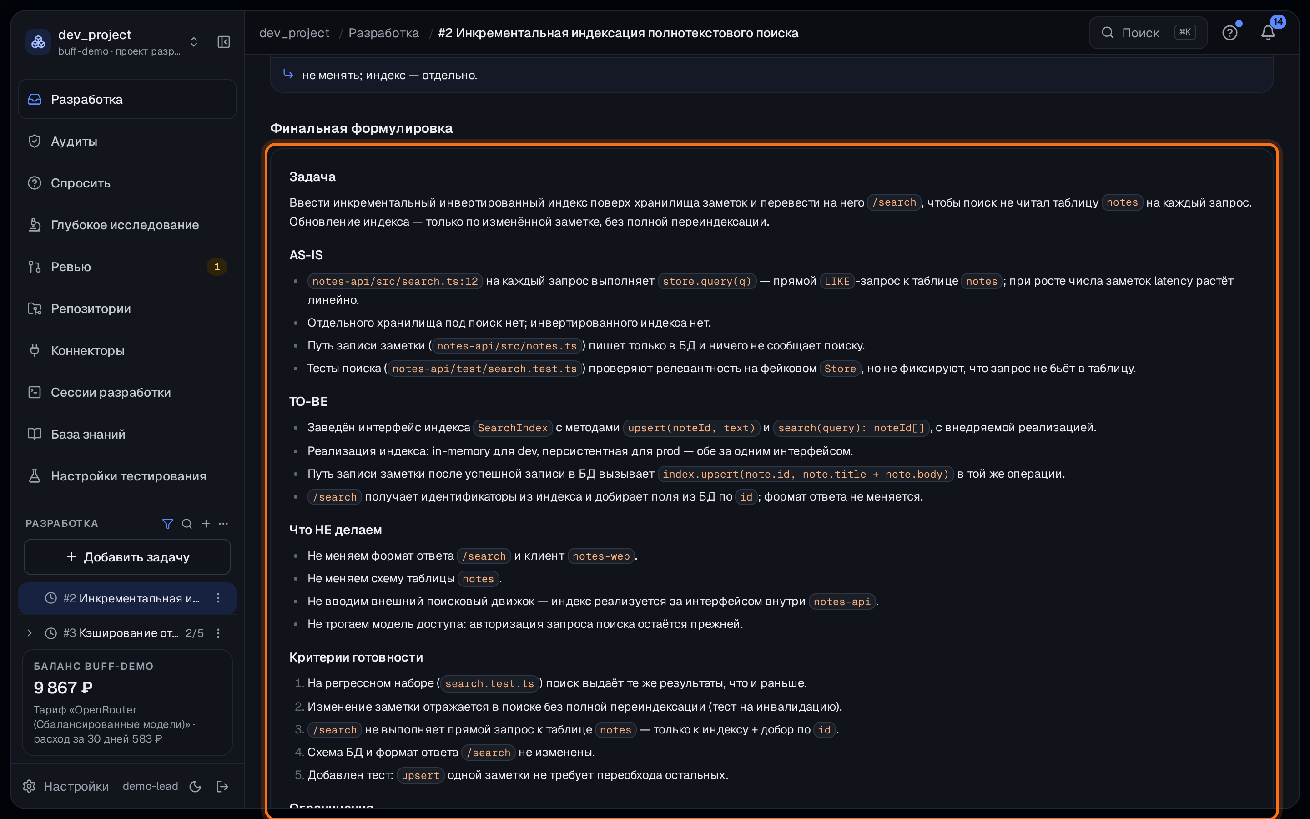This screenshot has width=1310, height=819.
Task: Open options menu for task #3
Action: [x=218, y=632]
